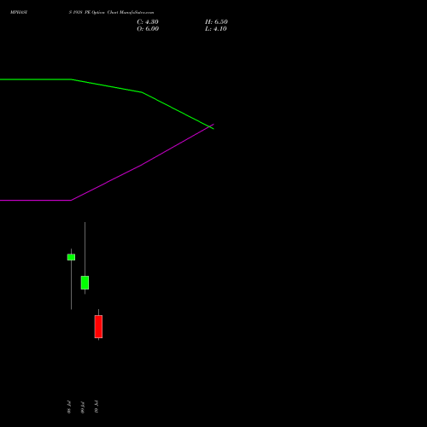
Task: Click the low value "L: 4.10"
Action: point(216,29)
